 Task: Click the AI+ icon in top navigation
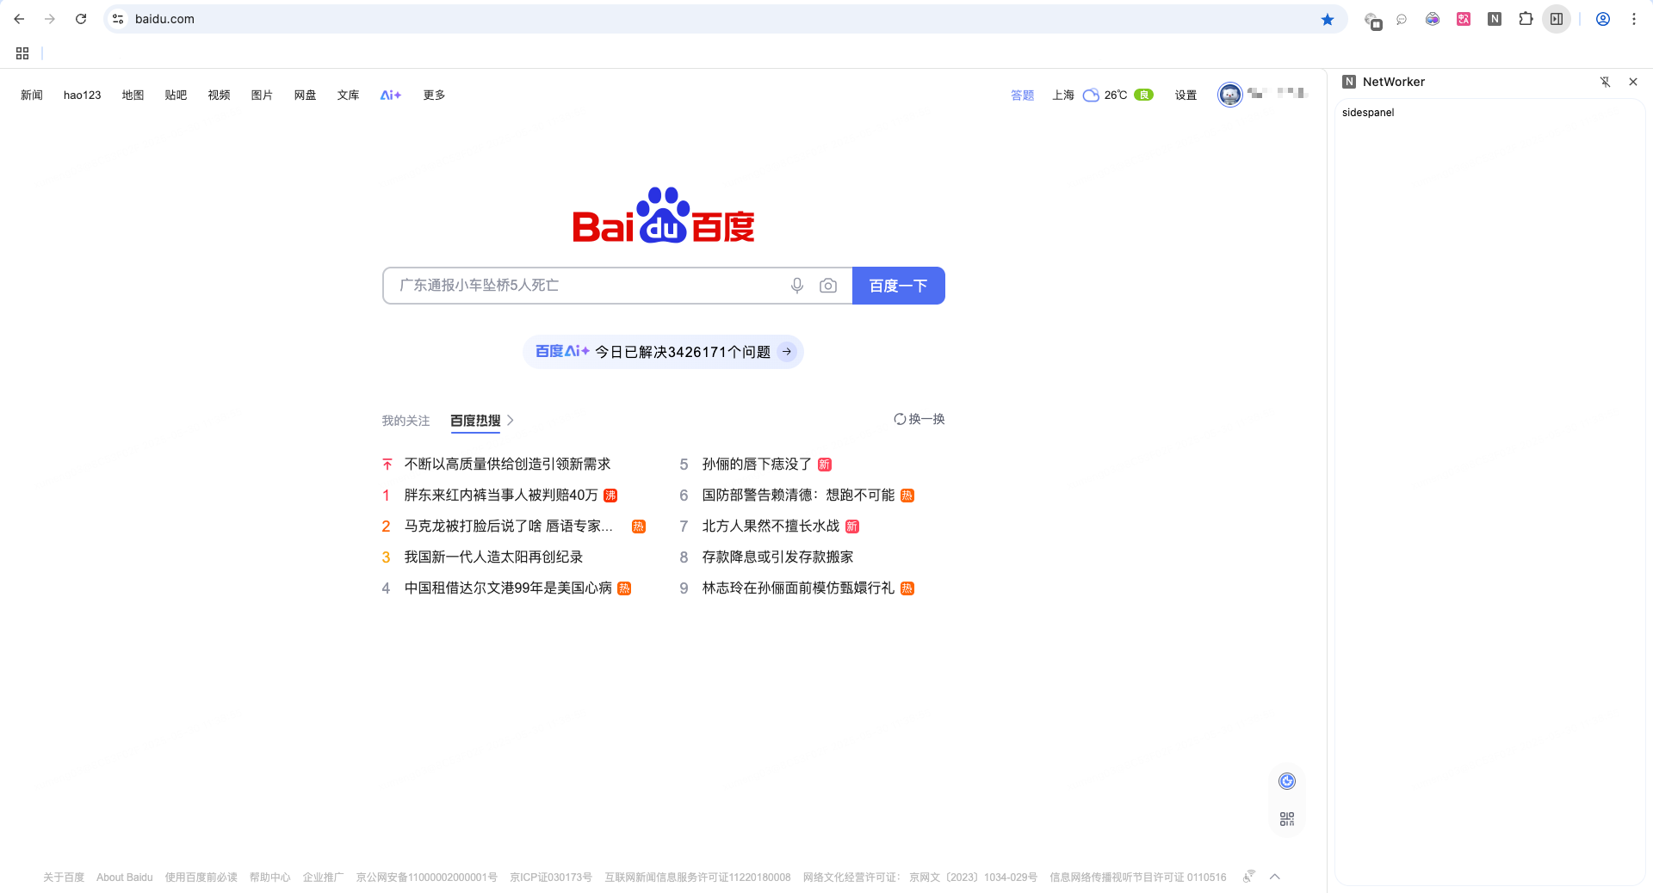pyautogui.click(x=391, y=95)
